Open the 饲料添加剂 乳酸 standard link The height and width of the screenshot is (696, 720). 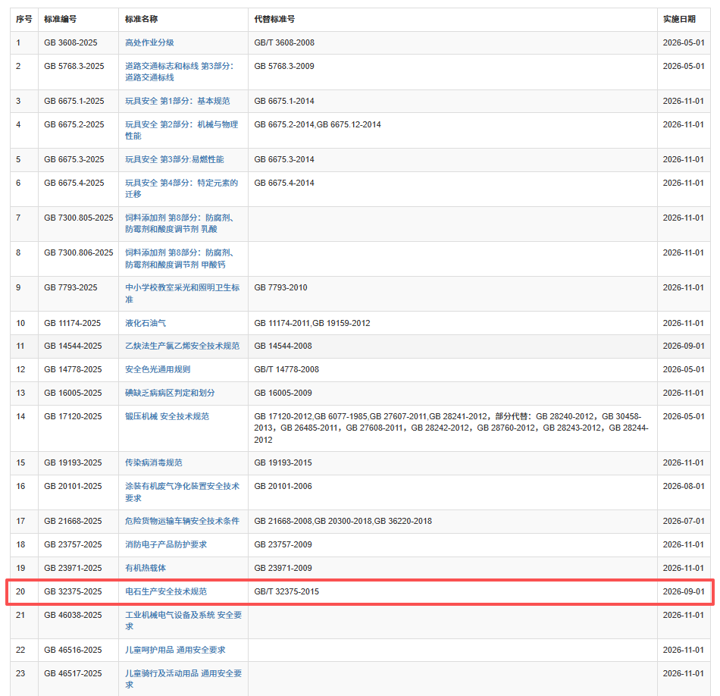pos(179,218)
